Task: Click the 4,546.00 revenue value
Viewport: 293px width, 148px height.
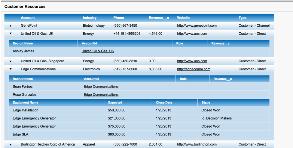Action: [x=155, y=34]
